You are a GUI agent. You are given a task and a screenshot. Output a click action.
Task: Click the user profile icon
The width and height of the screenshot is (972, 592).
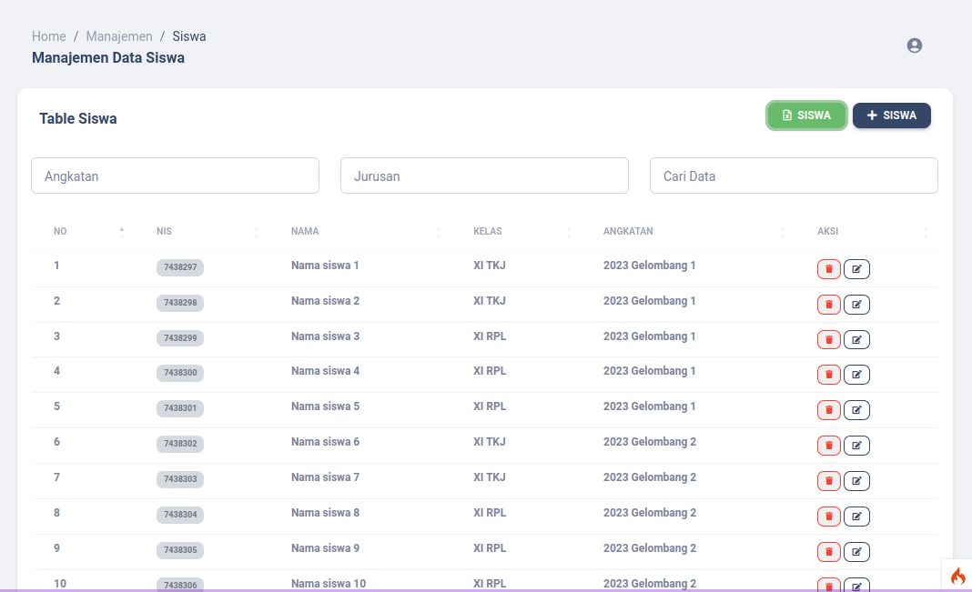coord(915,45)
